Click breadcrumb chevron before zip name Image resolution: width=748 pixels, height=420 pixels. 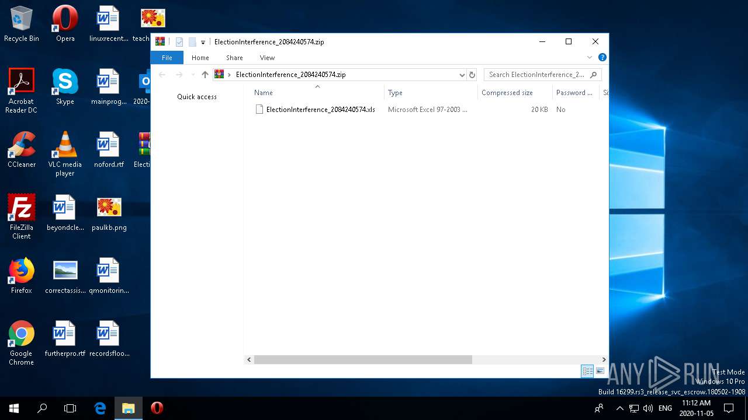click(x=230, y=75)
